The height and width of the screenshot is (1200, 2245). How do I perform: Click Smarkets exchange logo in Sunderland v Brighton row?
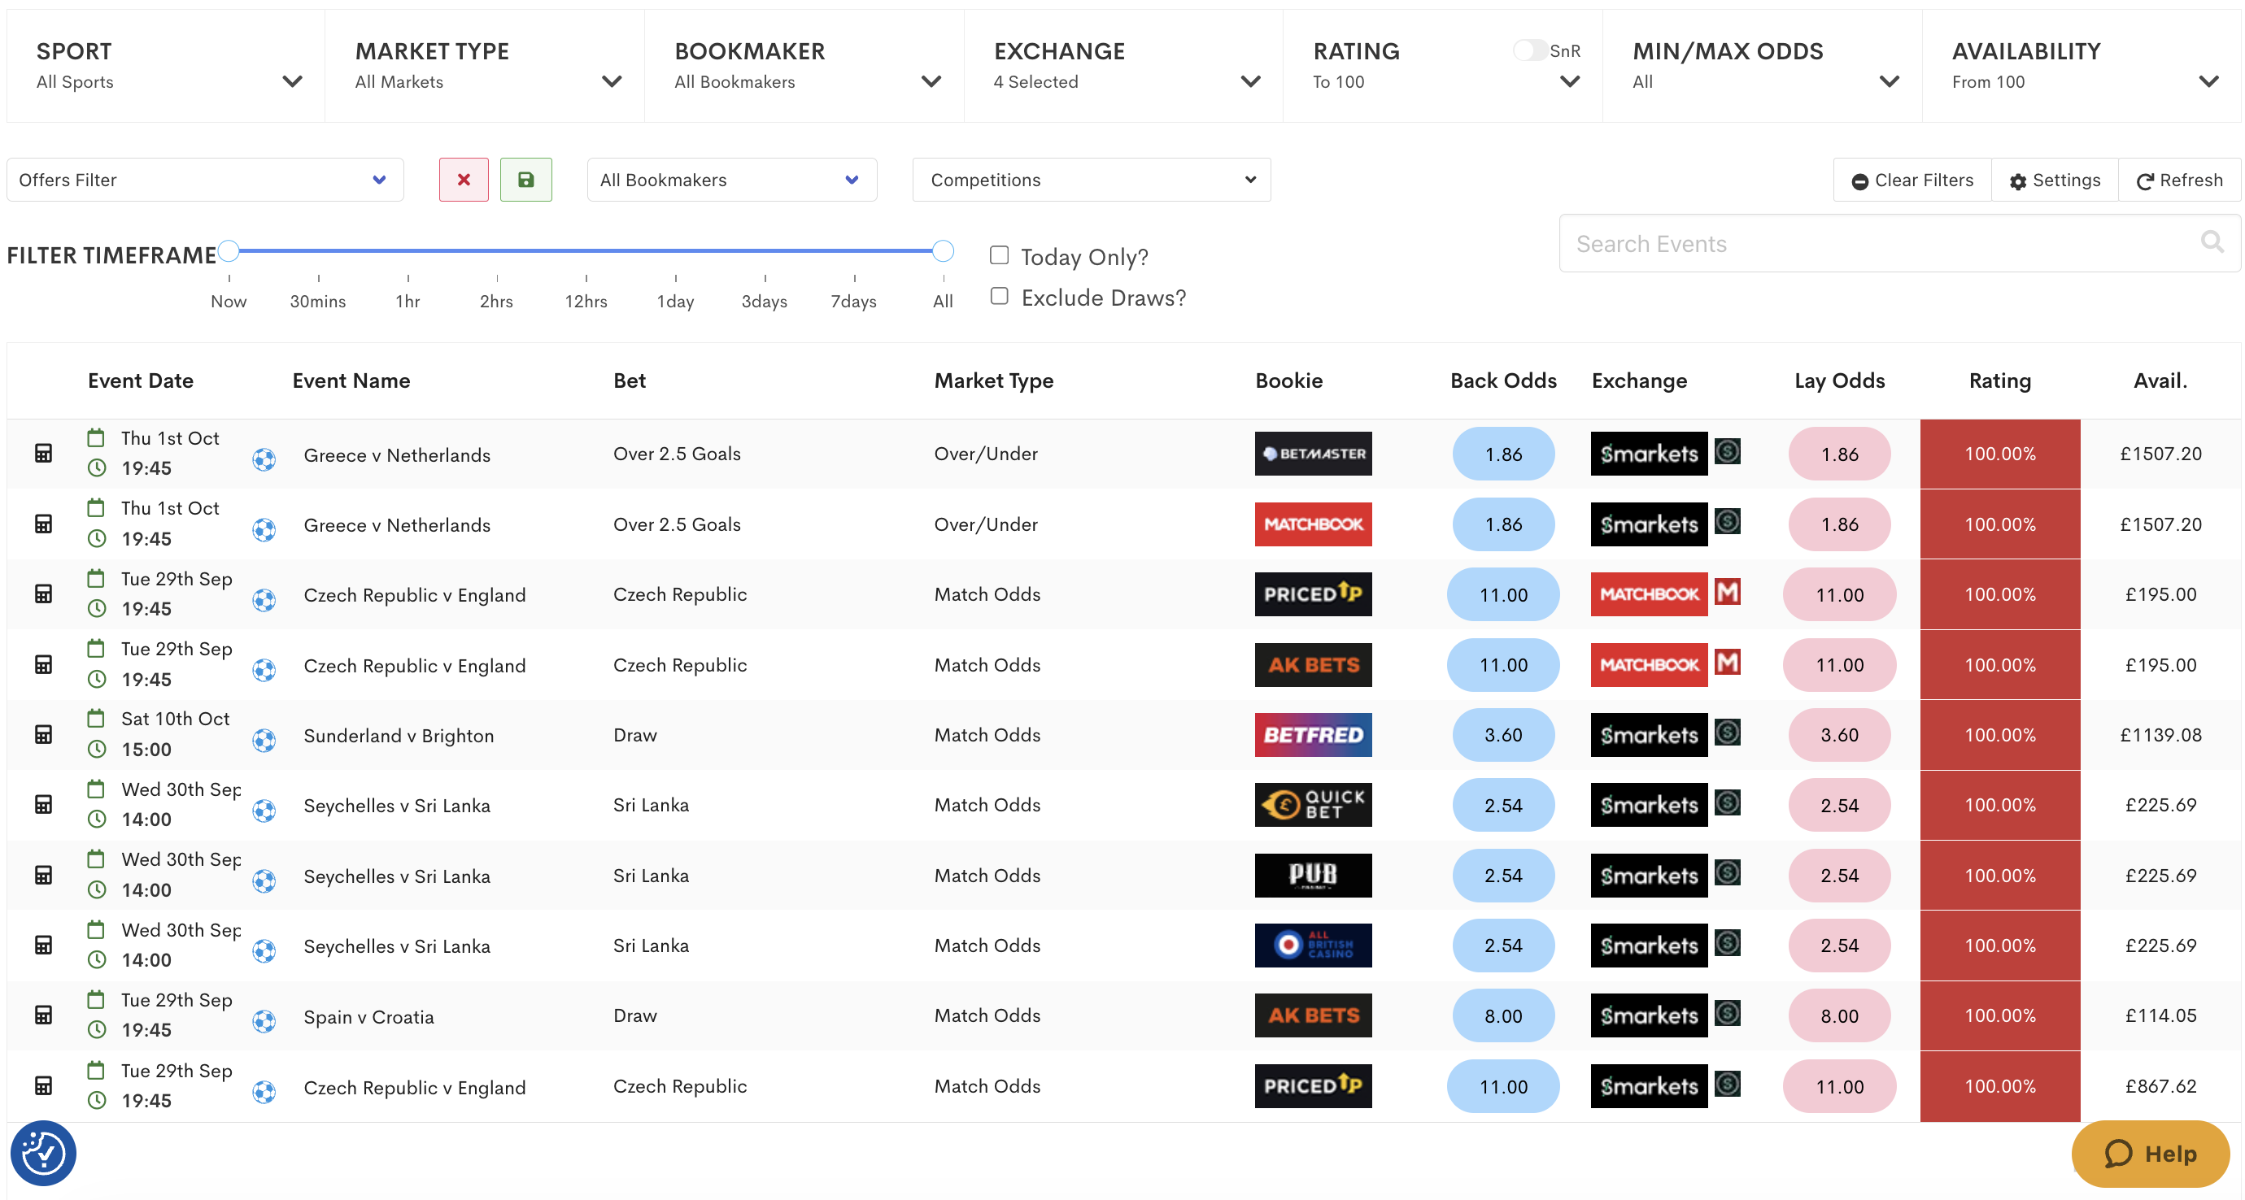[1648, 734]
